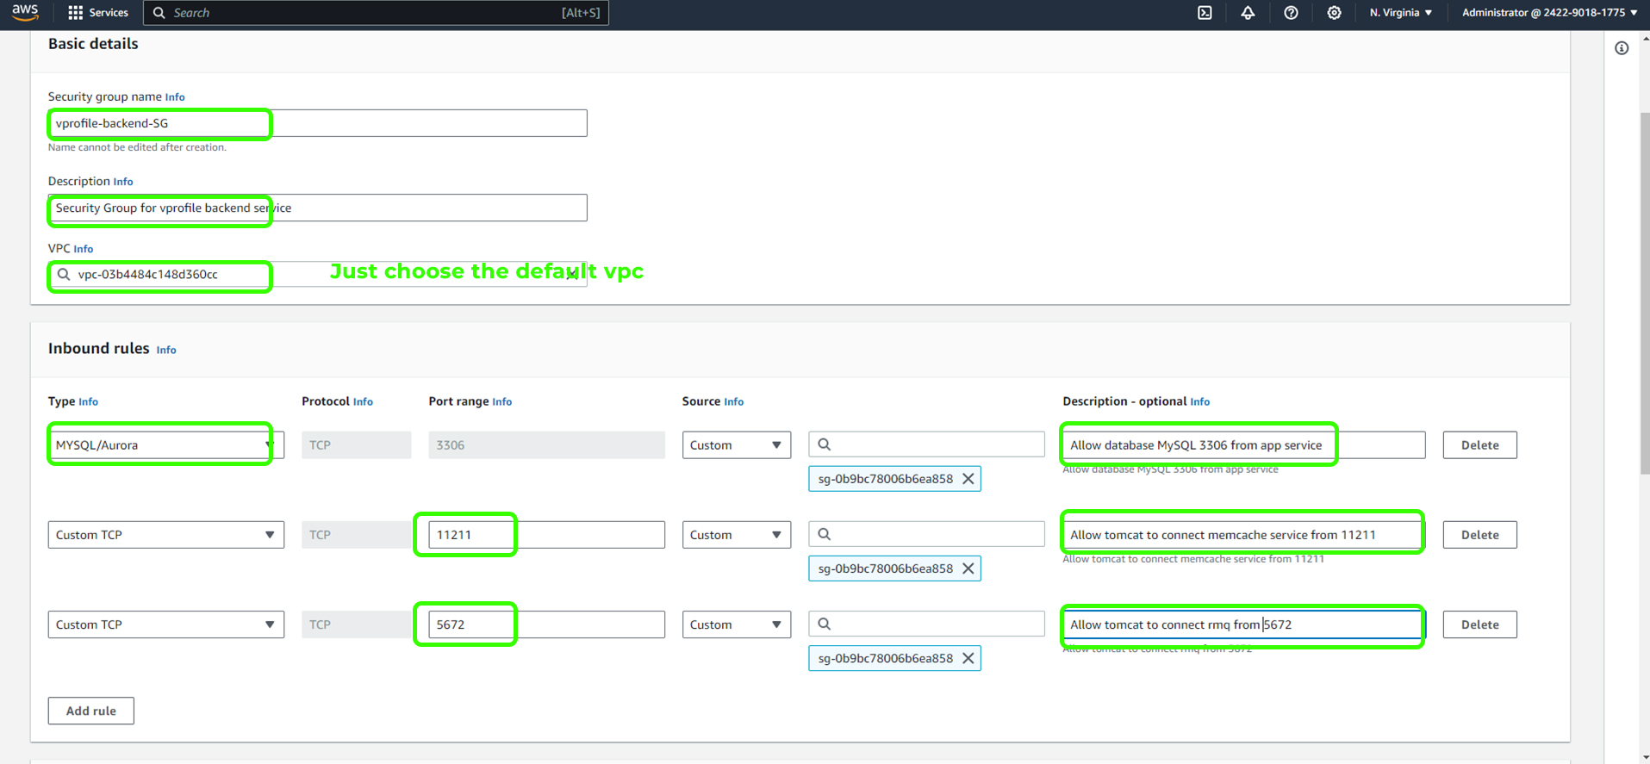Remove source security group from 5672 rule
The image size is (1650, 764).
(x=968, y=658)
